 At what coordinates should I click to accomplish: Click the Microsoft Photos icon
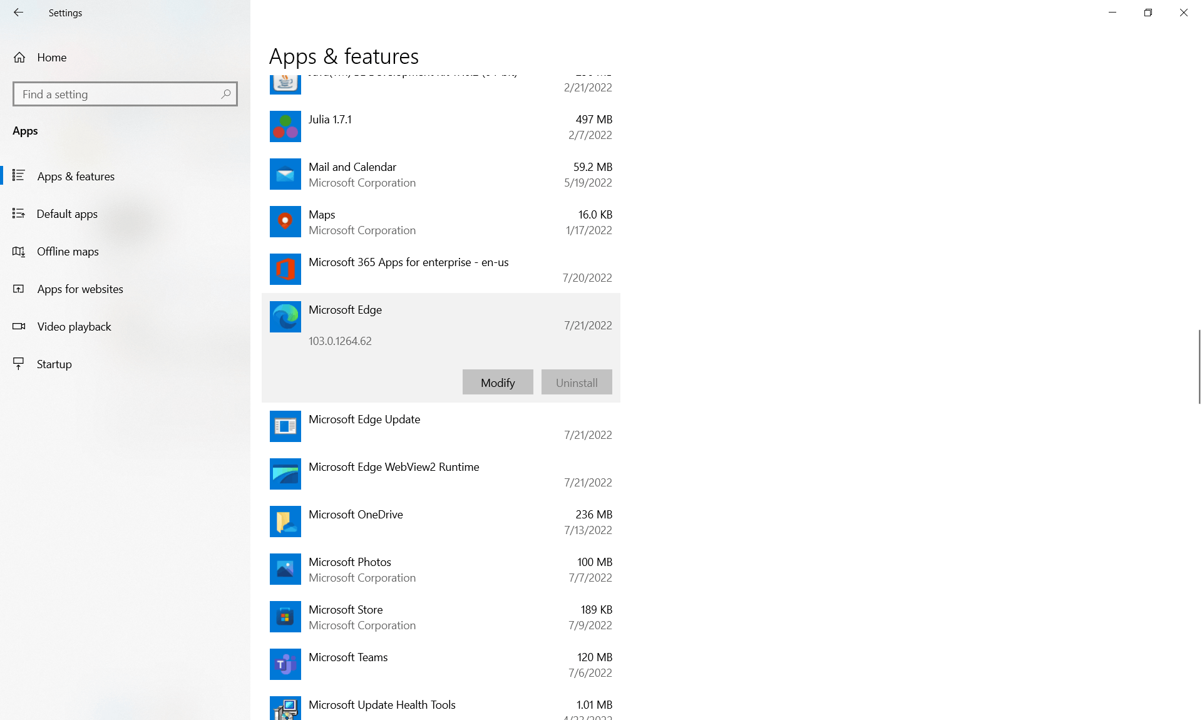pos(285,569)
